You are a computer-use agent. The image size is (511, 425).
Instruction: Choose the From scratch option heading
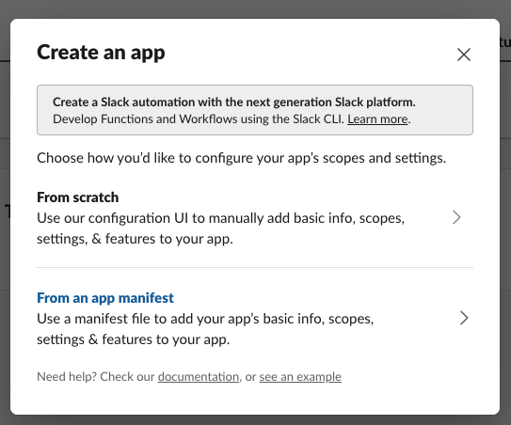coord(77,197)
